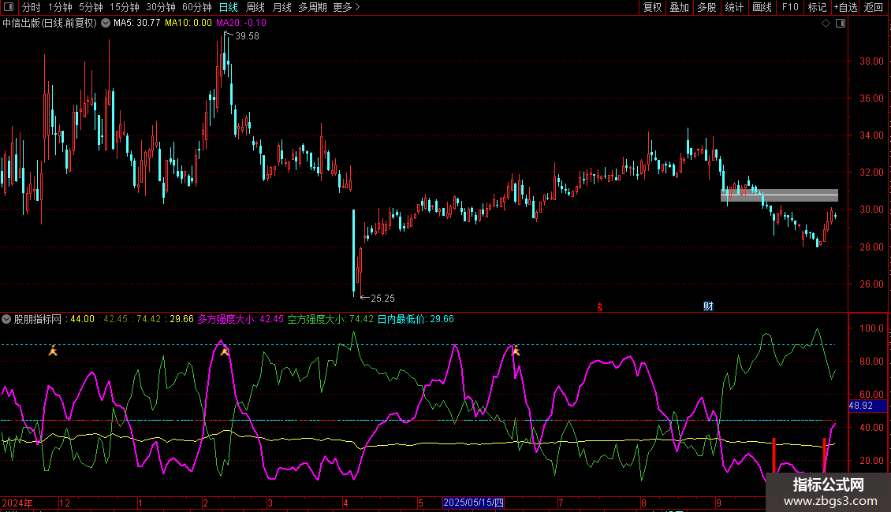Click the 2025/05/15 date marker on timeline
Image resolution: width=891 pixels, height=512 pixels.
click(x=472, y=503)
